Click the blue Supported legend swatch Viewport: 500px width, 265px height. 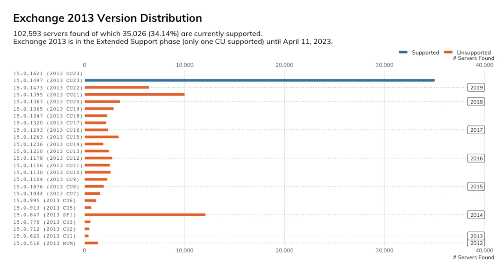[403, 52]
